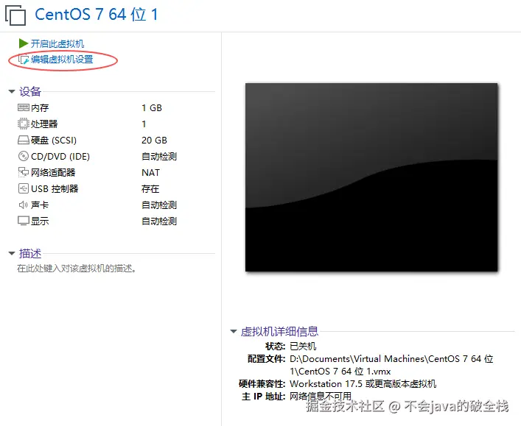Click the 描述 section heading
The height and width of the screenshot is (426, 521).
(x=30, y=254)
